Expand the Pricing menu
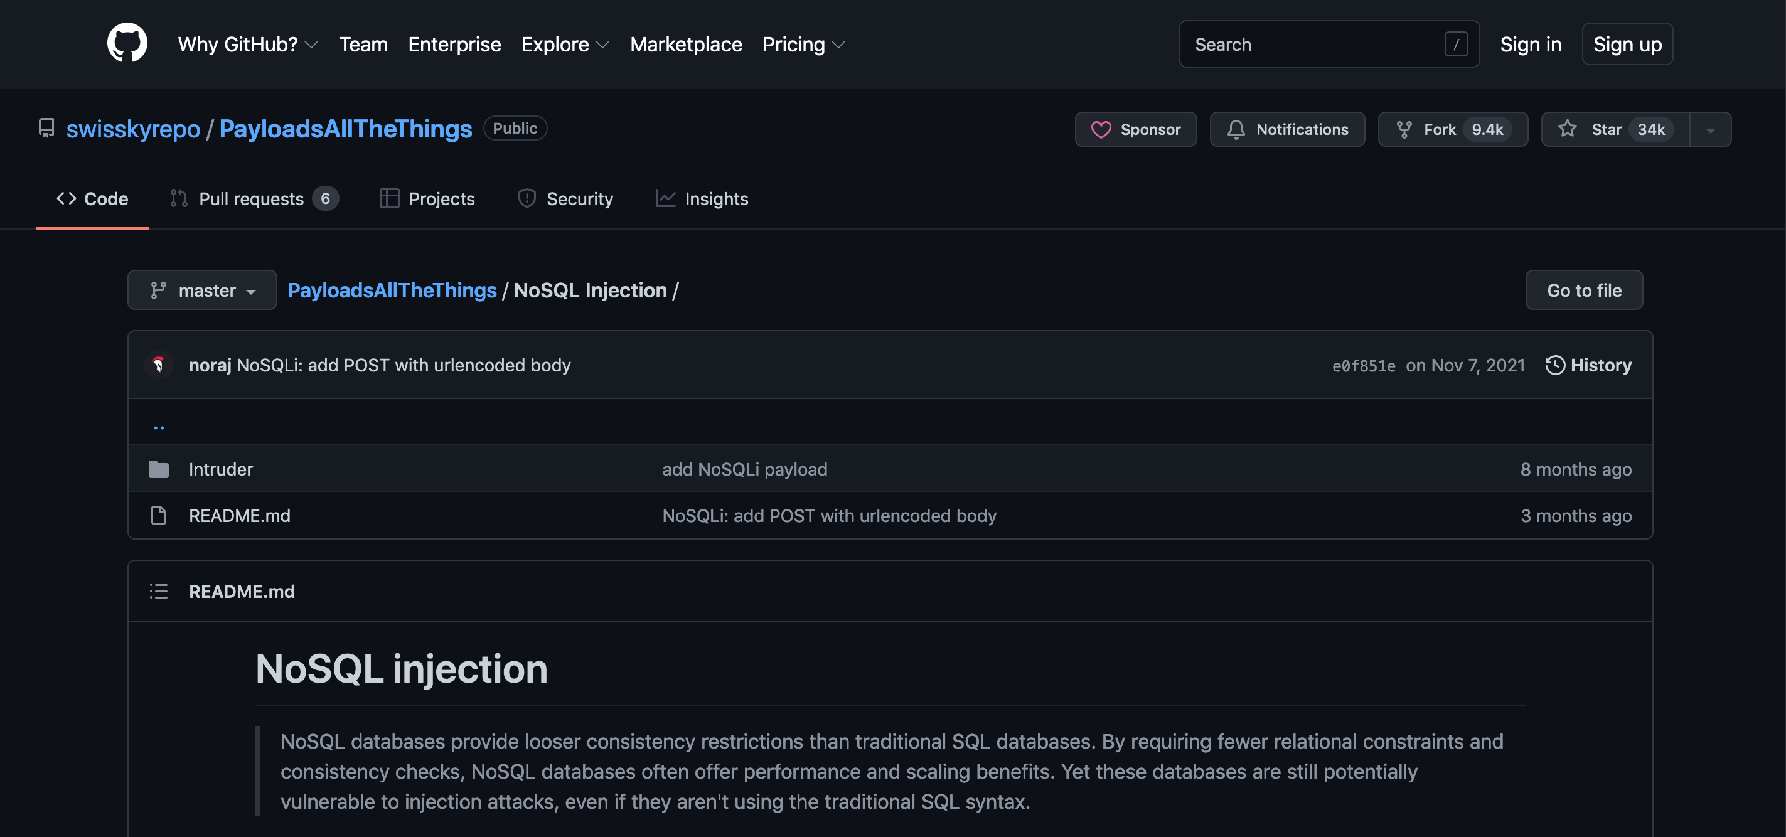The image size is (1786, 837). click(803, 45)
